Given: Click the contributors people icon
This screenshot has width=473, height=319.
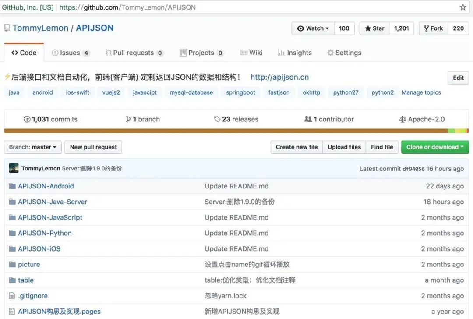Looking at the screenshot, I should point(309,119).
